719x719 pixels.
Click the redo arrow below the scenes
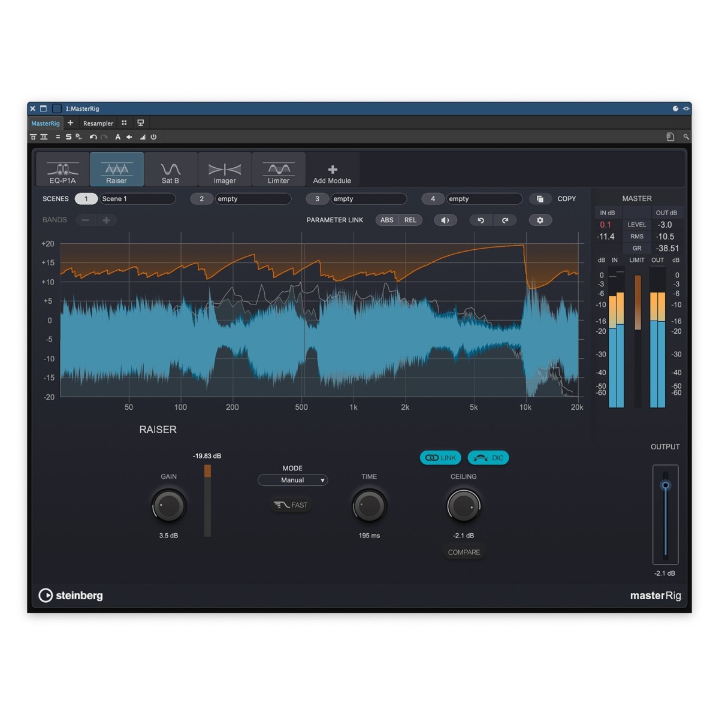coord(505,220)
